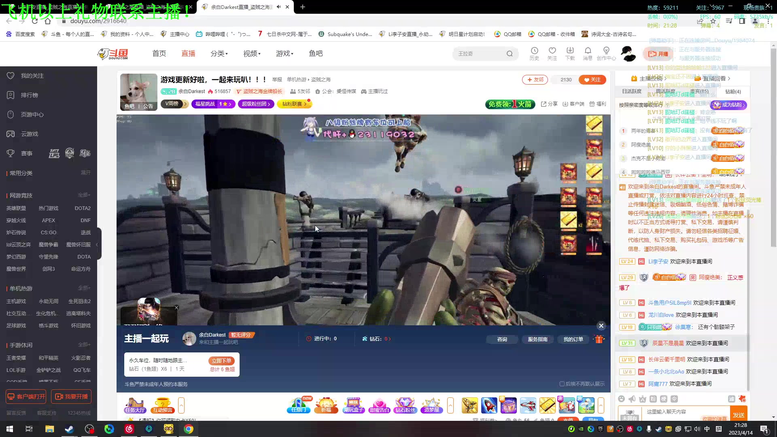The height and width of the screenshot is (437, 777).
Task: Expand 常用分类 with 展开
Action: tap(85, 173)
